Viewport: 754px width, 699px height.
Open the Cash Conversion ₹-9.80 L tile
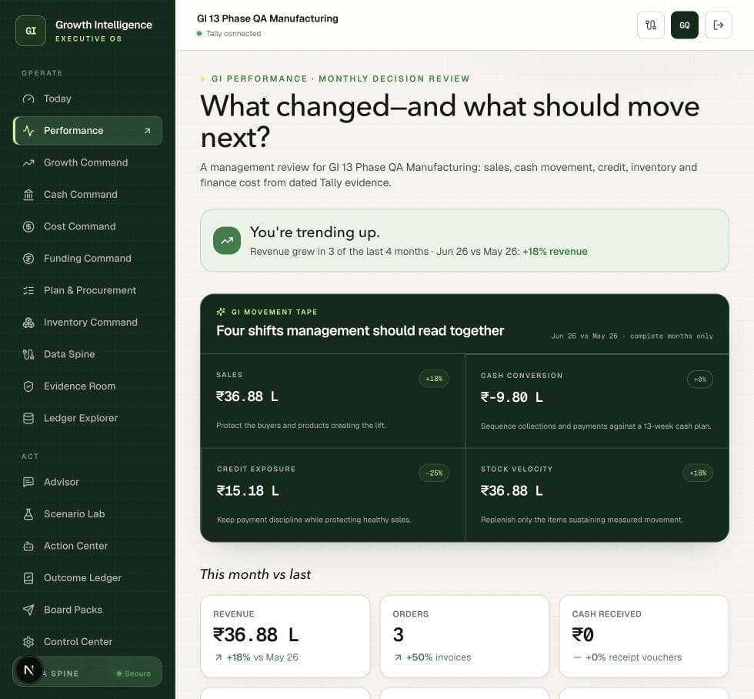click(x=597, y=401)
